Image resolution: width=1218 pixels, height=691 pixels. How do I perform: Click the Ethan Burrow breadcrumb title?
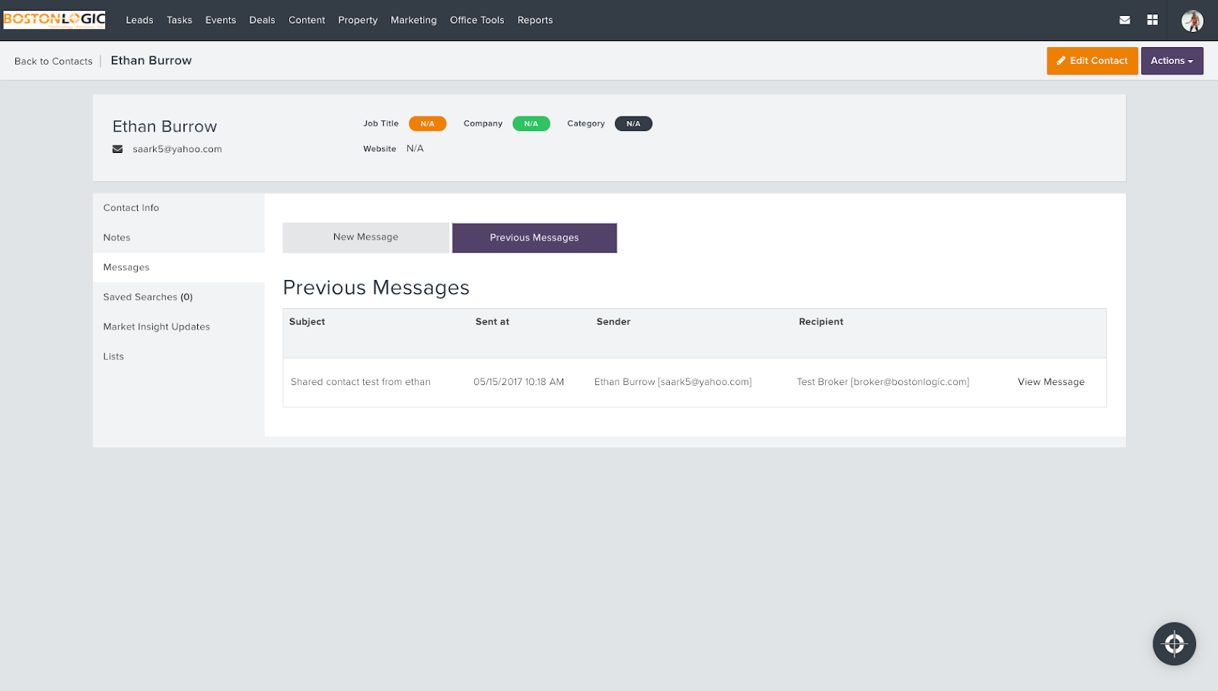click(x=151, y=61)
